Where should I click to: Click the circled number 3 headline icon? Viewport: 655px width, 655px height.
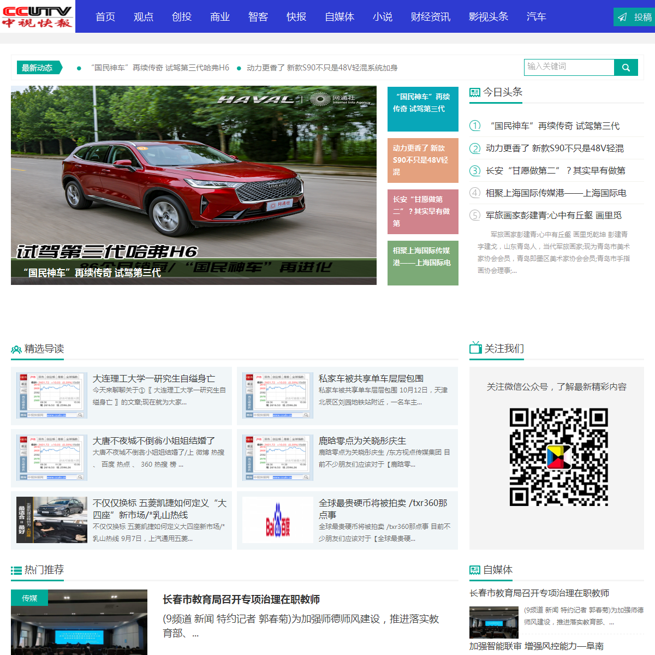tap(475, 171)
